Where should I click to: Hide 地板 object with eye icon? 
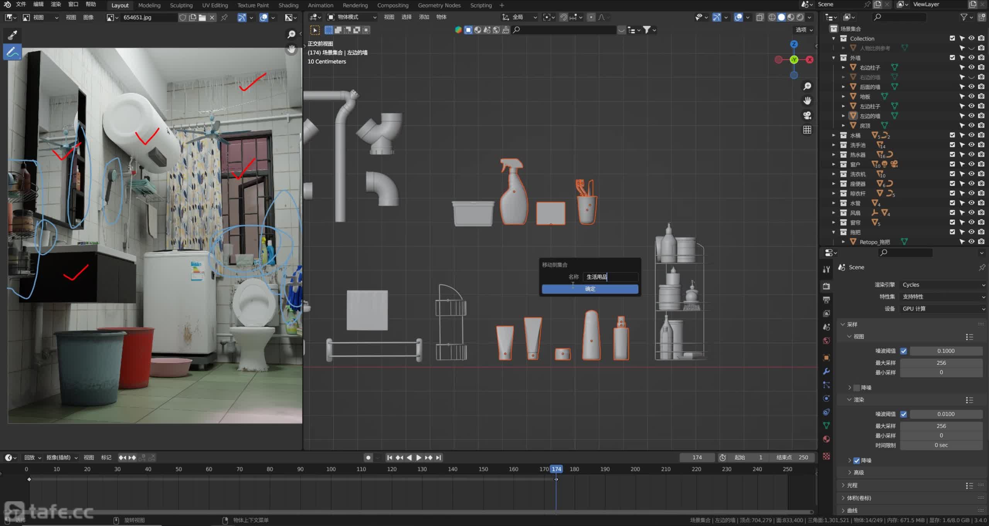click(971, 96)
